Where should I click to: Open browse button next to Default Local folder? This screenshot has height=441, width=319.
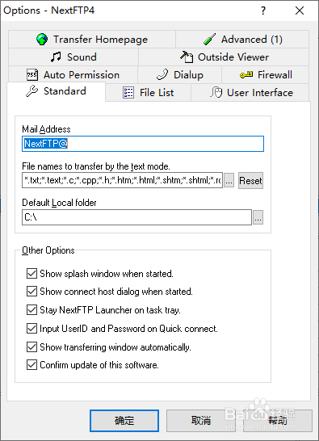pos(258,217)
